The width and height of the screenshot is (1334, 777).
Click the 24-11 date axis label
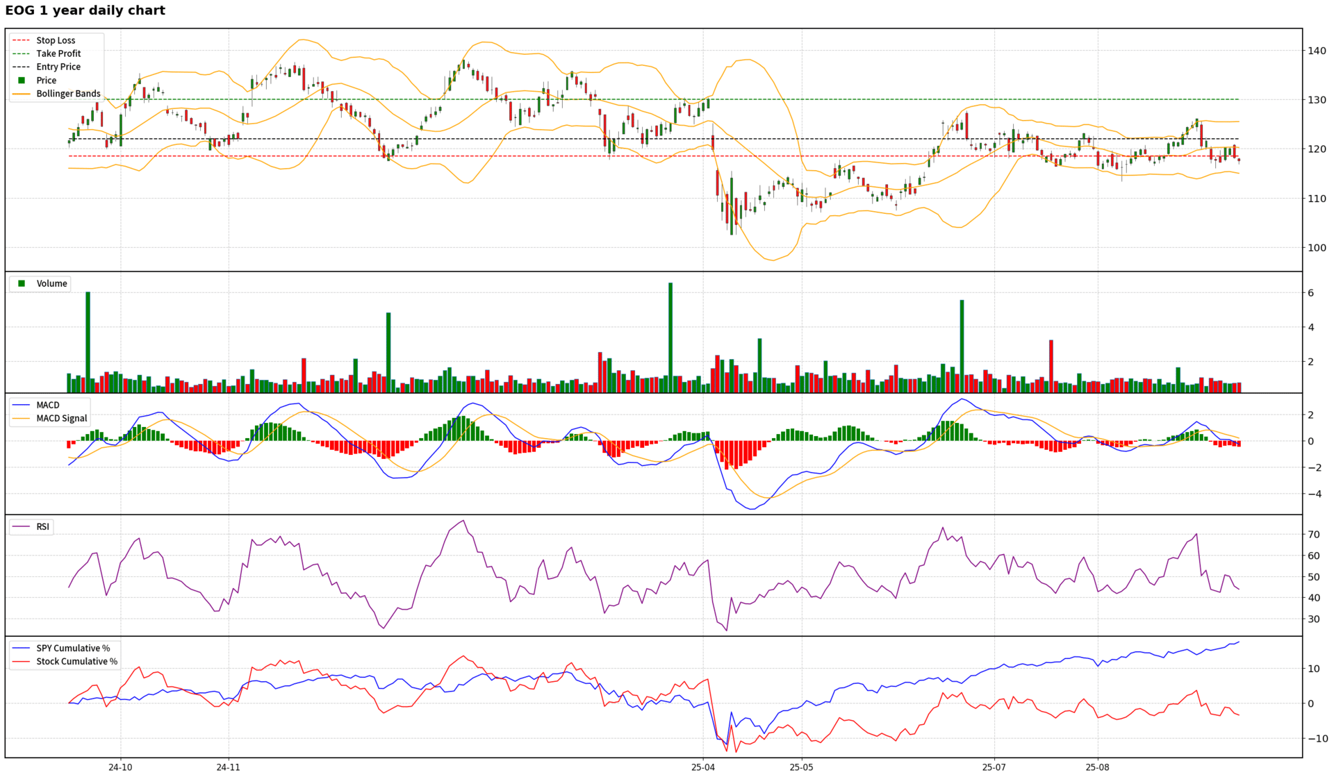228,767
